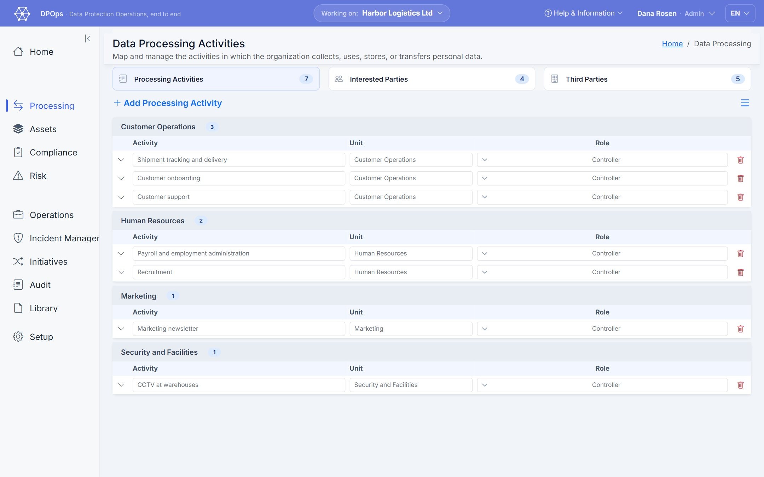Delete the Customer onboarding activity
764x477 pixels.
pos(740,178)
